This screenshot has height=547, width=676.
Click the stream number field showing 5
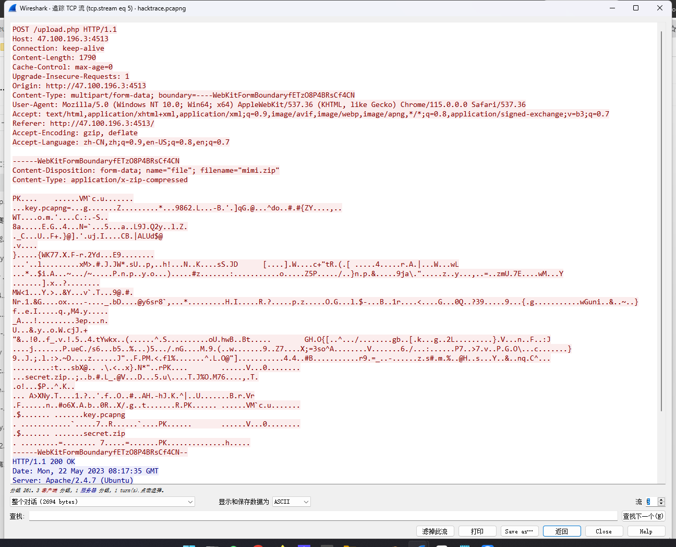click(651, 502)
